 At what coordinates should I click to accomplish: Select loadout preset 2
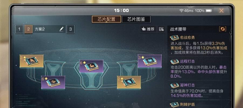(29, 29)
